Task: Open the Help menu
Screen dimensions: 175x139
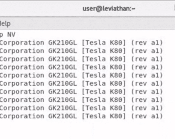Action: point(5,24)
